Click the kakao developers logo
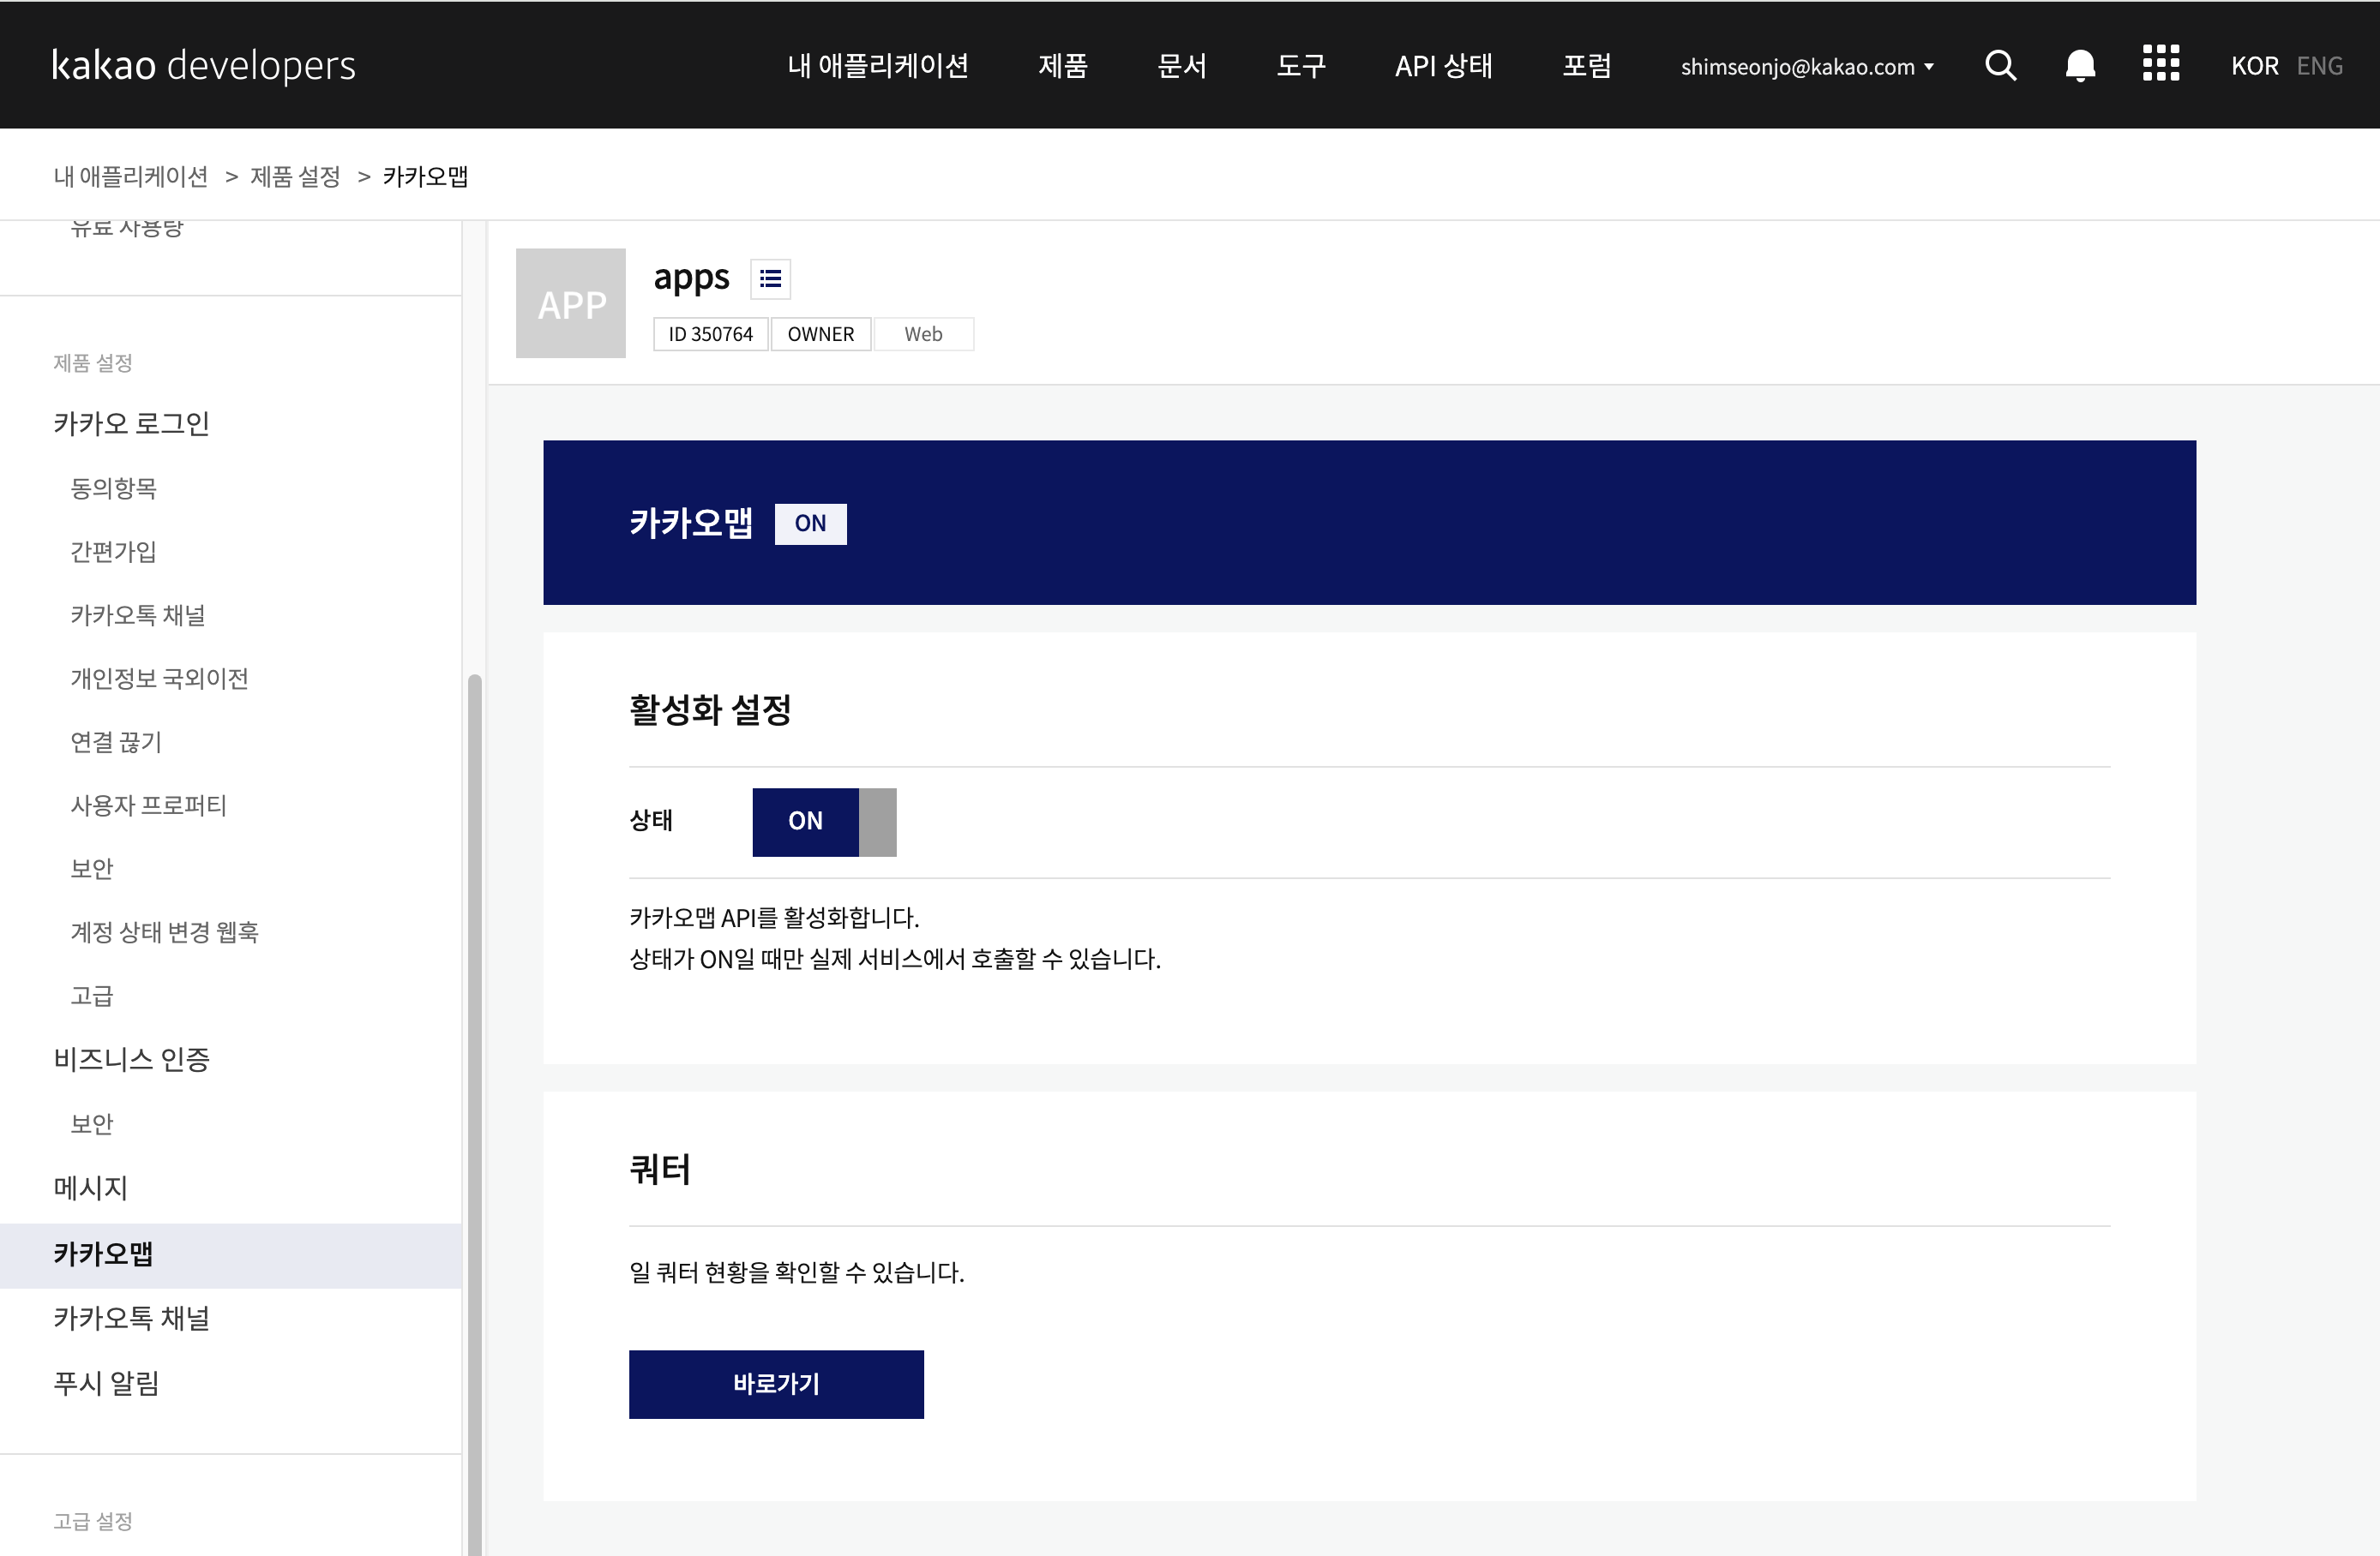The width and height of the screenshot is (2380, 1556). click(204, 66)
